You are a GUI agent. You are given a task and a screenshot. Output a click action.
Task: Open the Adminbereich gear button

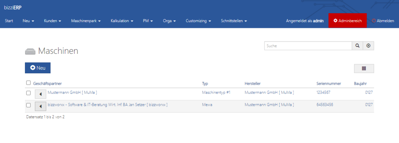348,21
